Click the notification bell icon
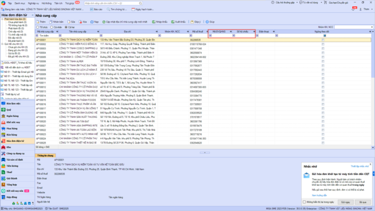Screen dimensions: 375x211 354,9
